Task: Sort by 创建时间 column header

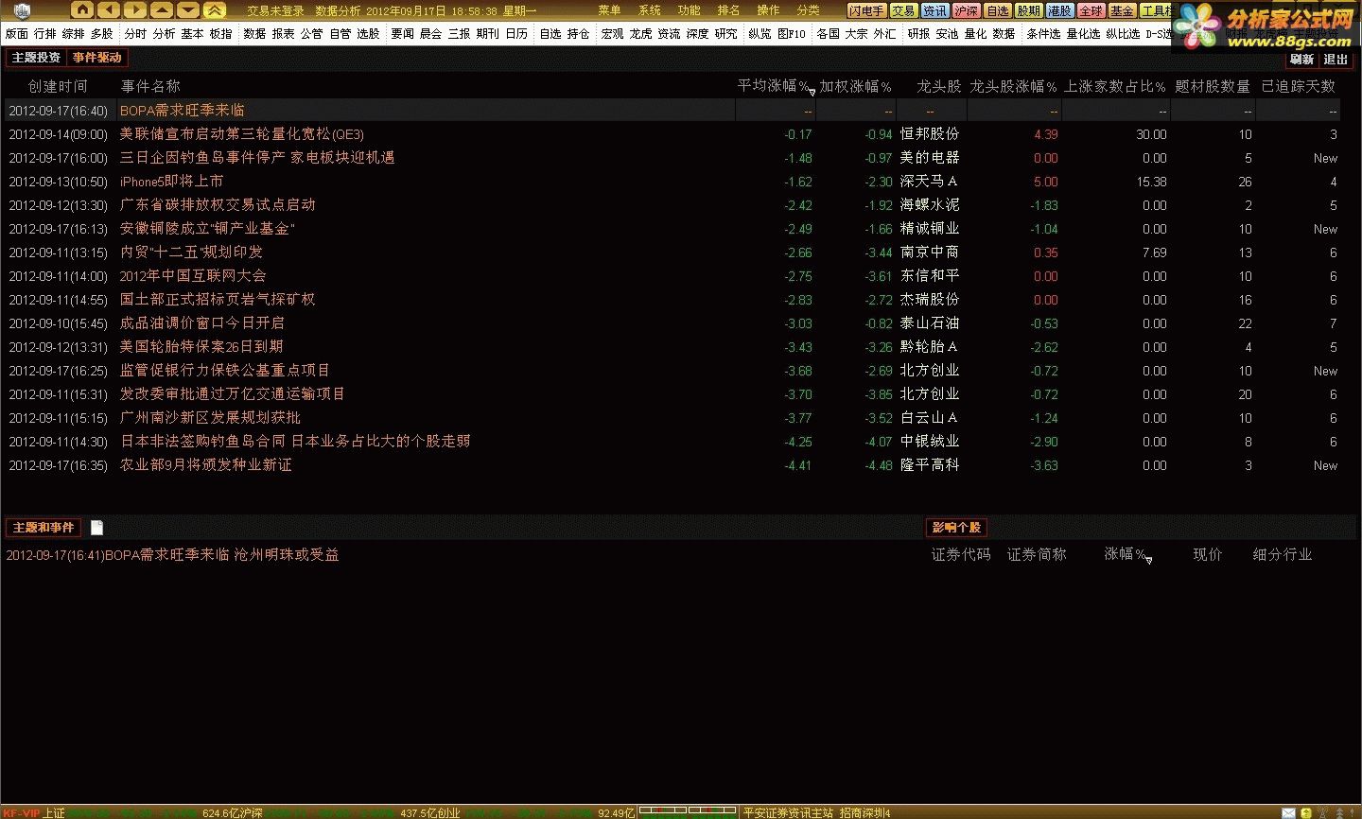Action: coord(58,86)
